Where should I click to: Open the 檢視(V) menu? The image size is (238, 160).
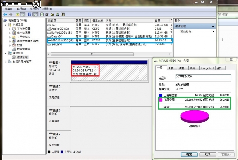click(34, 9)
